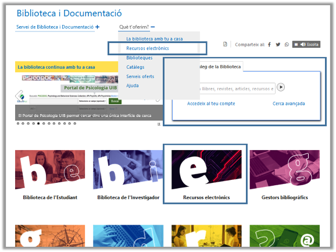This screenshot has height=252, width=336.
Task: Open the Biblioteca de l'Estudiant tile image
Action: [x=50, y=169]
